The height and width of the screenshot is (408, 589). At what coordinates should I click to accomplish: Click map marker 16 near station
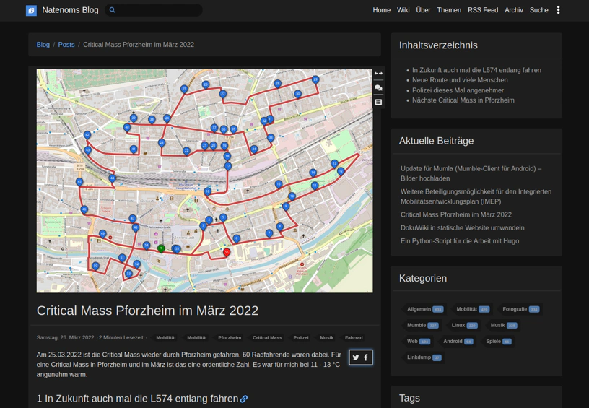click(x=207, y=191)
